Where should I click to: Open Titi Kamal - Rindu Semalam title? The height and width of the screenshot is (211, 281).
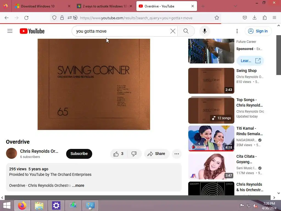click(249, 131)
